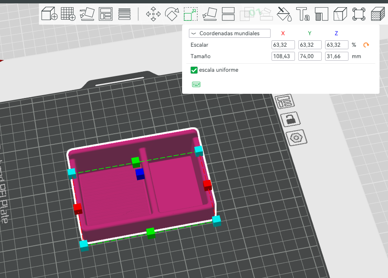Viewport: 388px width, 278px height.
Task: Click the green 'Y' axis header
Action: click(310, 34)
